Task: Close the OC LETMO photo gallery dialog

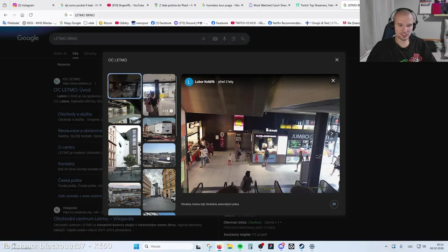Action: coord(337,60)
